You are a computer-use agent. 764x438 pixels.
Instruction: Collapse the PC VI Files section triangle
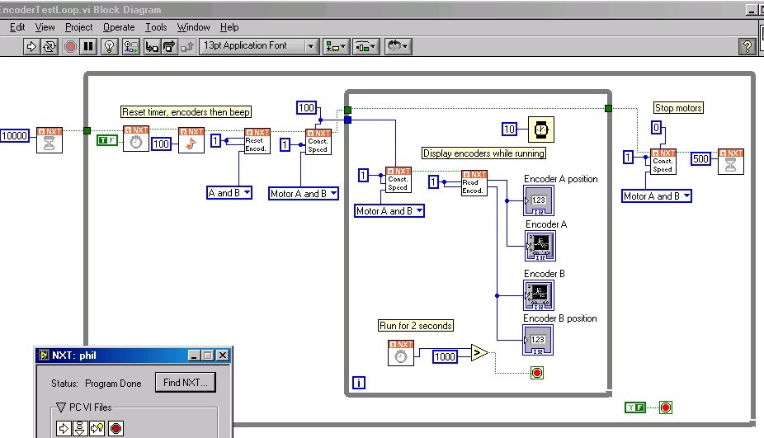(x=61, y=407)
